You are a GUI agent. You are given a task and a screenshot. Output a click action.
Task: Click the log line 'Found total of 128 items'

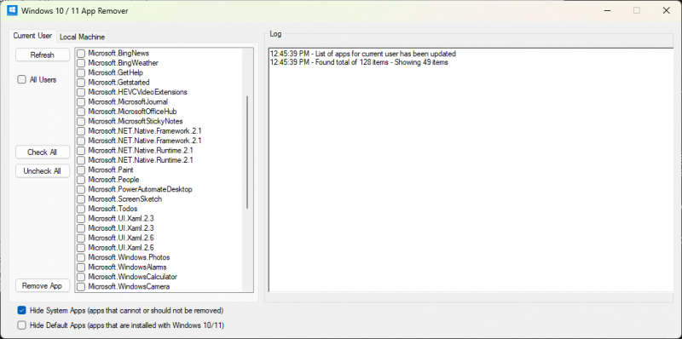click(359, 62)
